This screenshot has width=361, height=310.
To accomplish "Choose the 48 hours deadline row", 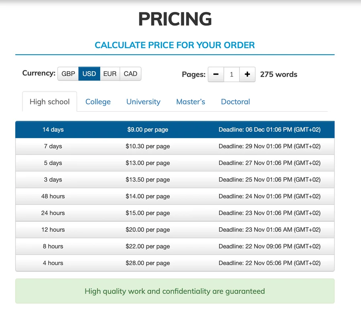I will (x=175, y=196).
